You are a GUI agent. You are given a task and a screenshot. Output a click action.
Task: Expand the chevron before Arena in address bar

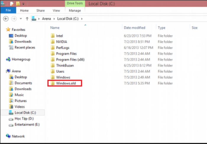coord(39,19)
